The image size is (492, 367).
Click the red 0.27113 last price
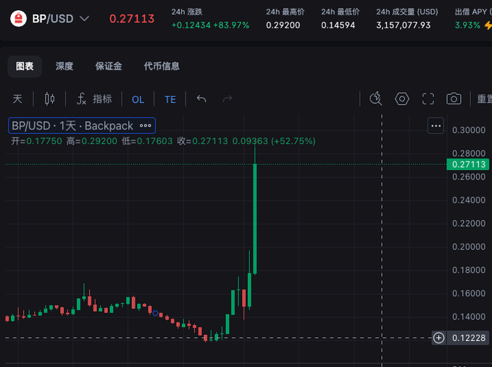pos(132,19)
